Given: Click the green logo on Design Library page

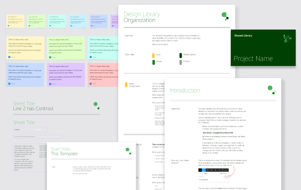Looking at the screenshot, I should pos(225,16).
